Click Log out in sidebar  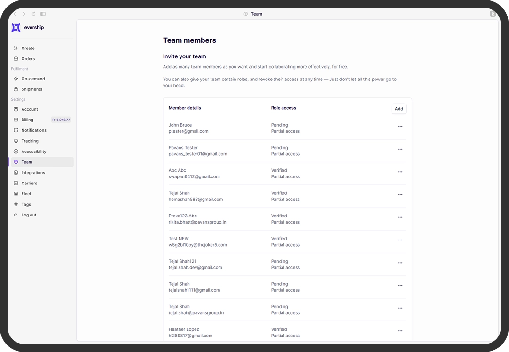(29, 215)
